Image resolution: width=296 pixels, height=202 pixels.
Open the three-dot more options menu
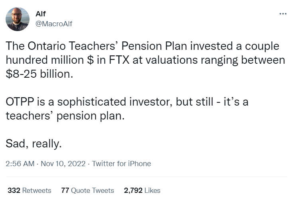coord(283,14)
